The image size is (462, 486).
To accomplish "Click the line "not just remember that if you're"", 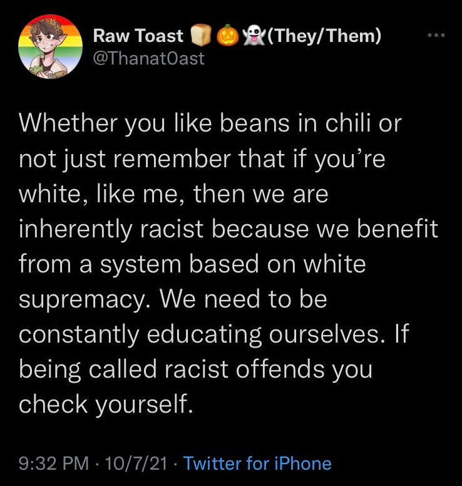I will click(202, 159).
